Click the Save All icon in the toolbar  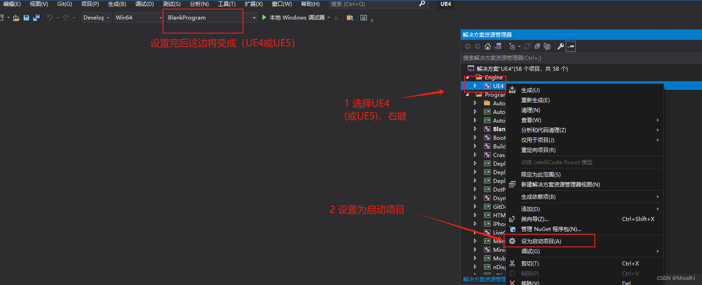(x=36, y=17)
